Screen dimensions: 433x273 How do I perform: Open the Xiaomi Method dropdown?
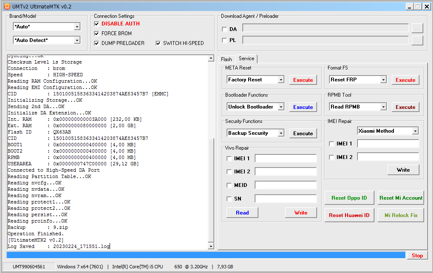pos(415,131)
